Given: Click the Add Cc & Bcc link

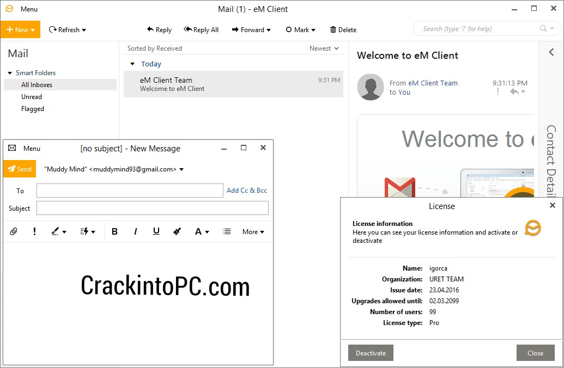Looking at the screenshot, I should click(x=247, y=191).
